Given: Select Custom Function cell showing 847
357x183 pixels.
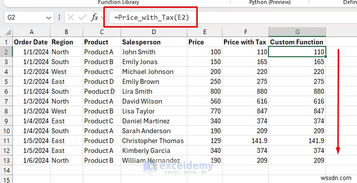Looking at the screenshot, I should pyautogui.click(x=297, y=111).
